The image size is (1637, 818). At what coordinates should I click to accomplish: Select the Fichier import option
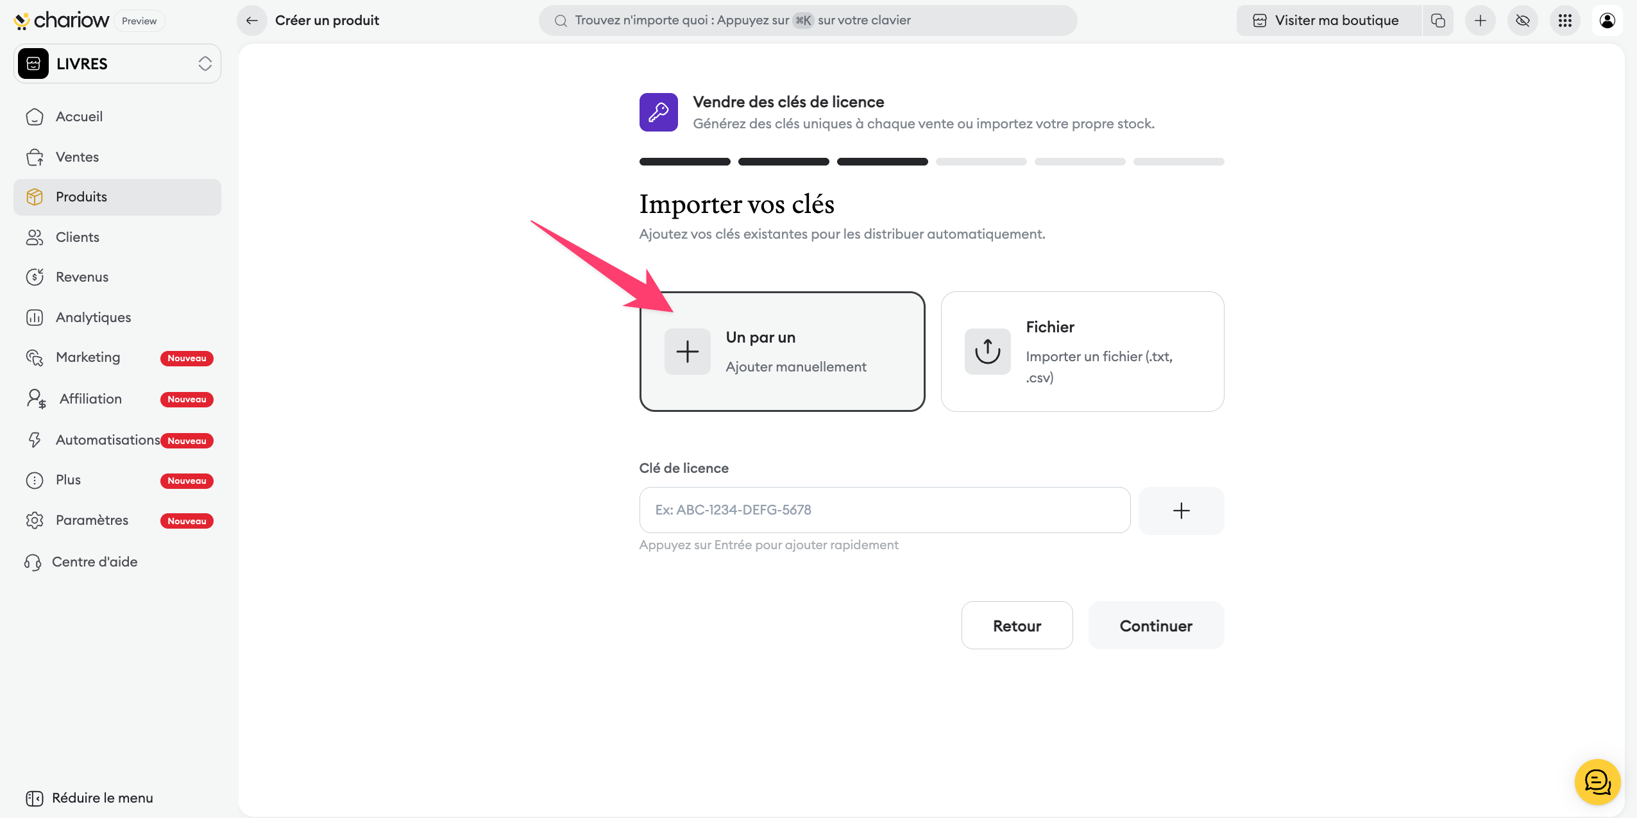(1082, 352)
